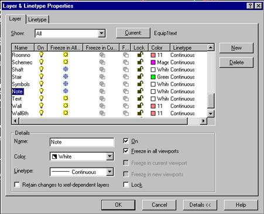
Task: Thaw Symbols layer via snowflake icon
Action: tap(66, 84)
